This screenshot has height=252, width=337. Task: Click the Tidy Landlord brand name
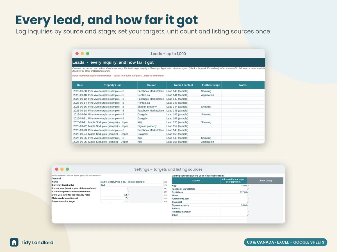click(37, 242)
